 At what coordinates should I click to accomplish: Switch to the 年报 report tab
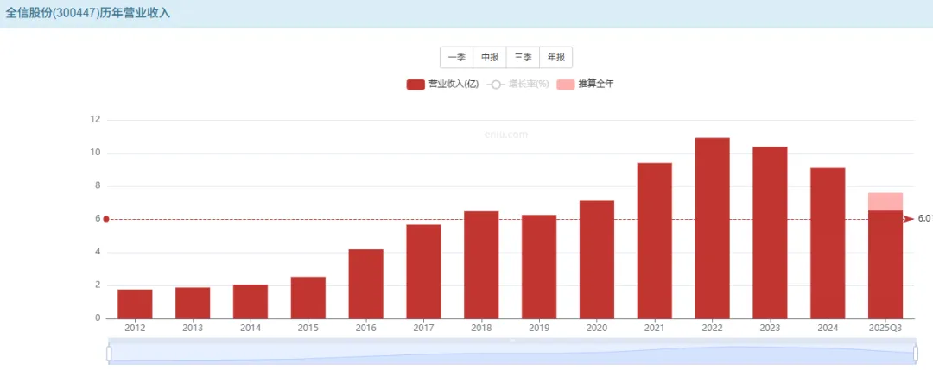(x=555, y=58)
